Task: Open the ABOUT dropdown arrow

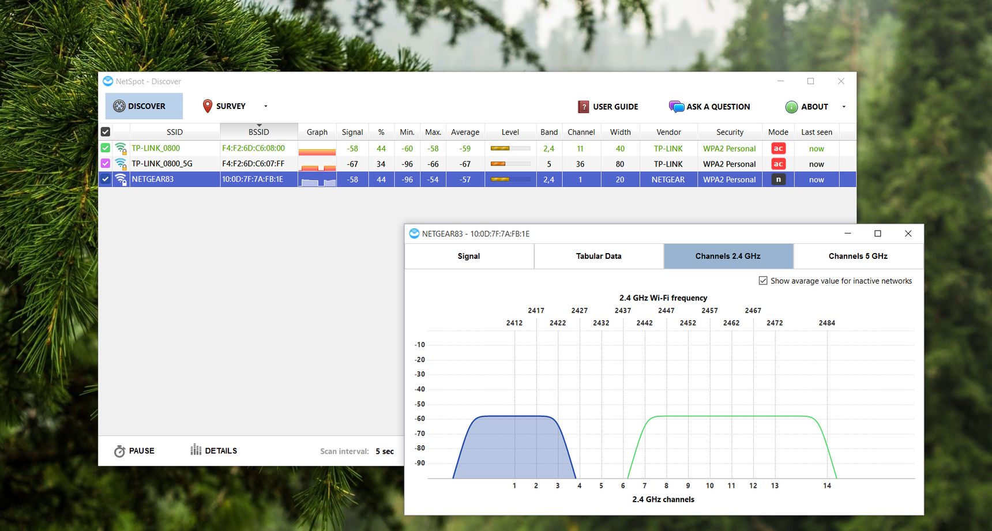Action: pyautogui.click(x=844, y=107)
